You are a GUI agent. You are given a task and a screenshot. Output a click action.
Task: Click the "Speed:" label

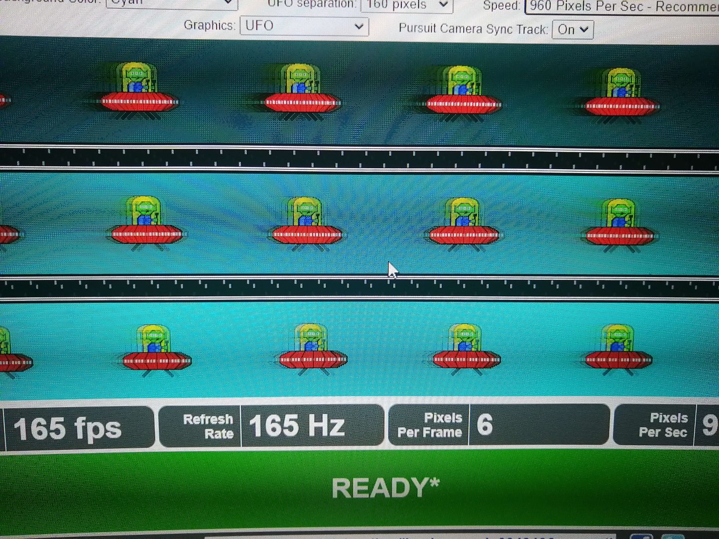[x=502, y=5]
